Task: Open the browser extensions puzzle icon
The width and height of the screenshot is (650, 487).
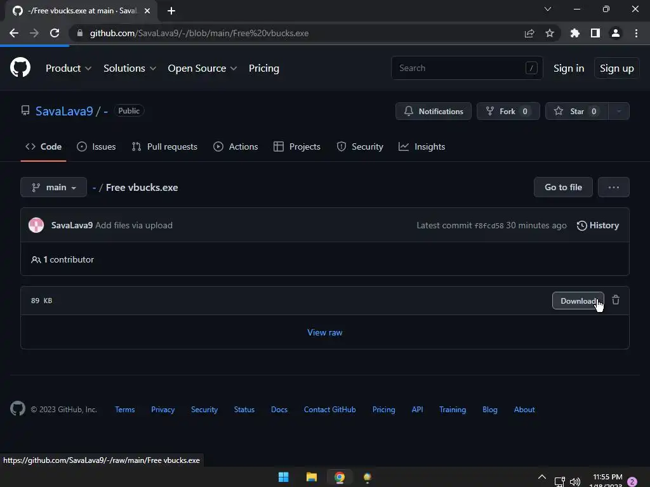Action: (x=575, y=33)
